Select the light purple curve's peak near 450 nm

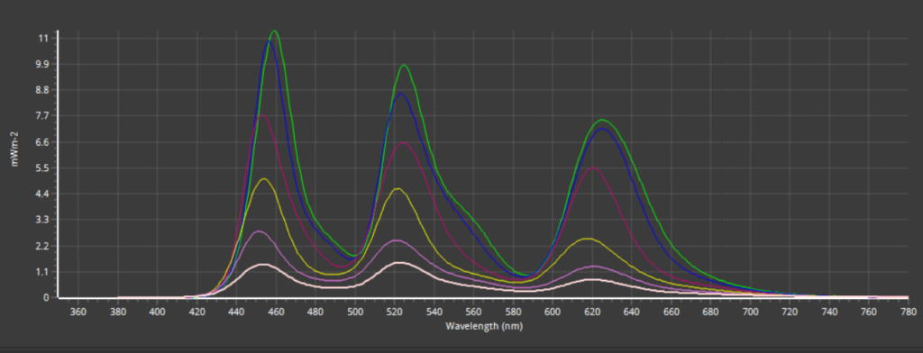[x=259, y=231]
